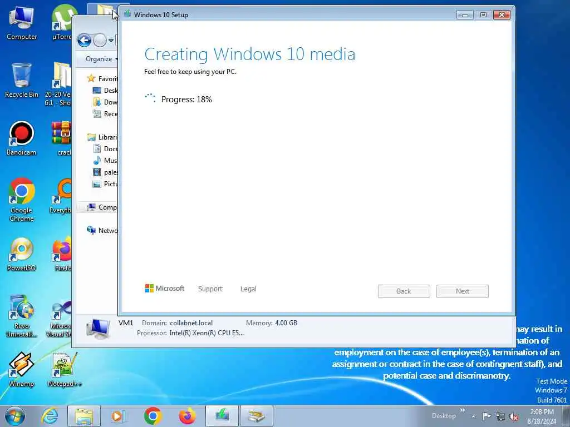The height and width of the screenshot is (427, 570).
Task: Select Favorites in Explorer navigation pane
Action: click(x=102, y=78)
